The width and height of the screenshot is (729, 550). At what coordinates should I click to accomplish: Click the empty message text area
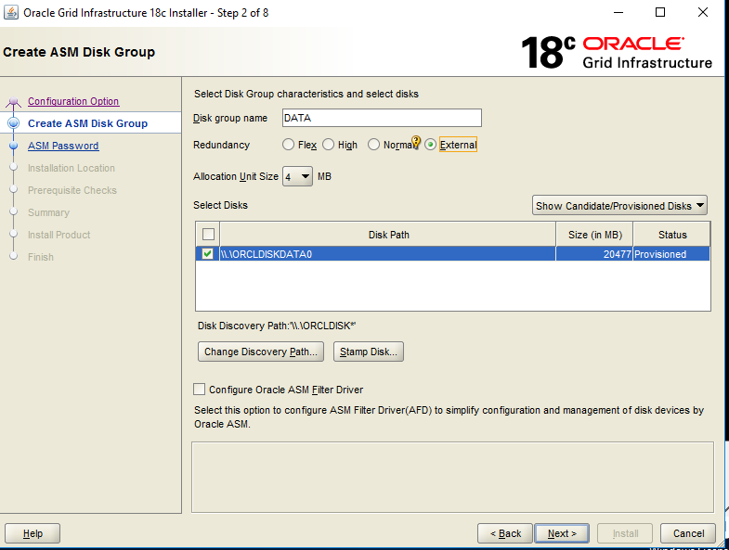pos(452,477)
